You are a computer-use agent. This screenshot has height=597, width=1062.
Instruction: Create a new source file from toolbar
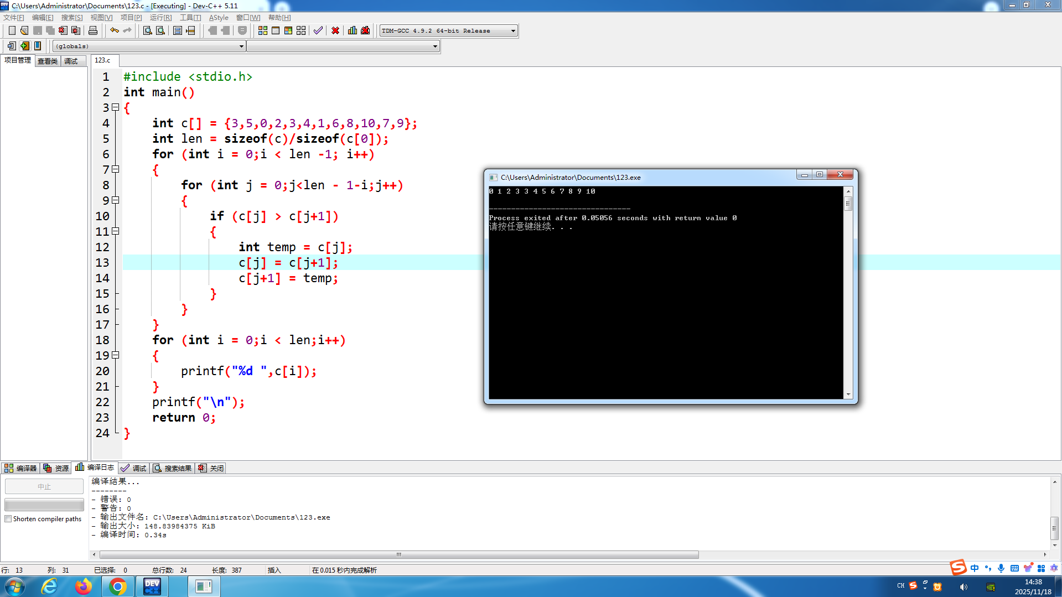pyautogui.click(x=12, y=30)
